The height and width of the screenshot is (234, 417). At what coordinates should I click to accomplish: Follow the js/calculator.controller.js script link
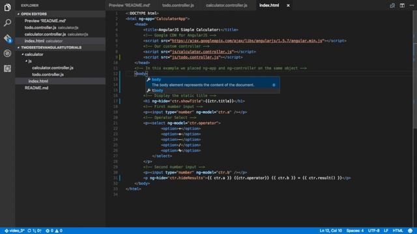(x=202, y=52)
